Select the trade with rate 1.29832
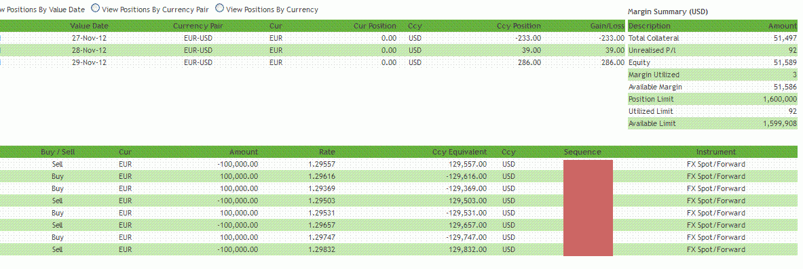This screenshot has height=269, width=803. [x=399, y=249]
